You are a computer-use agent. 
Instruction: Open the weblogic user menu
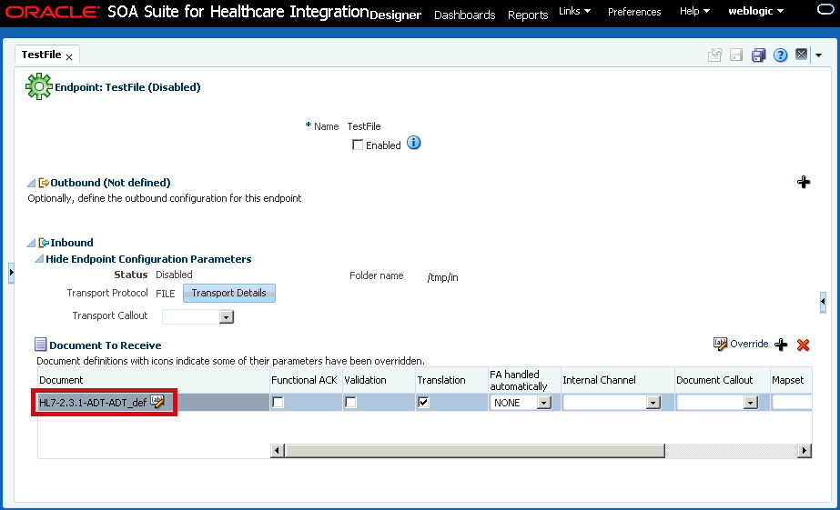point(755,11)
